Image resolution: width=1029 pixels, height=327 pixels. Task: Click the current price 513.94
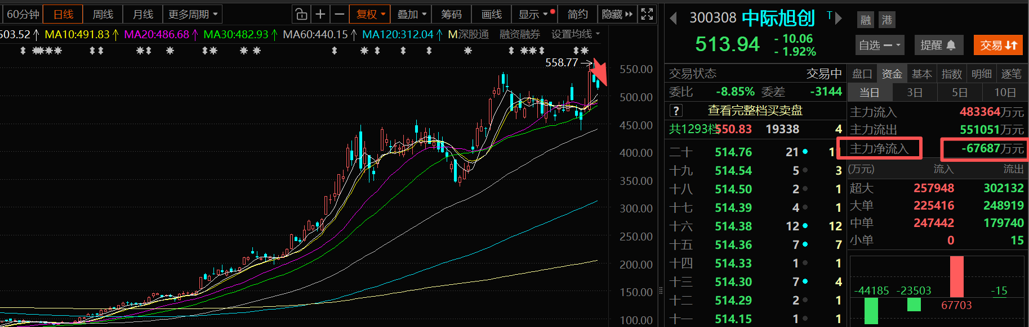[727, 44]
